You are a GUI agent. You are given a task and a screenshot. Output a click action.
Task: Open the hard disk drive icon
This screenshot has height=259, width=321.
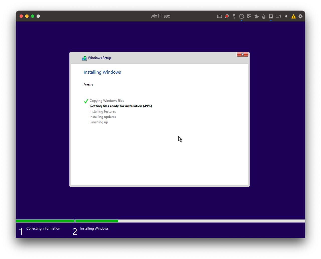271,16
